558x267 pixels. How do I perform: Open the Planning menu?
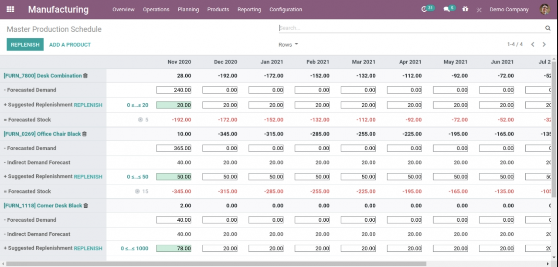click(188, 10)
